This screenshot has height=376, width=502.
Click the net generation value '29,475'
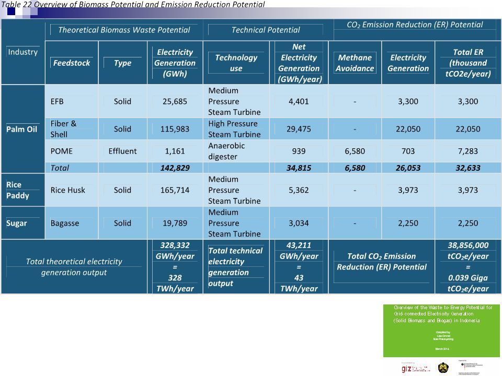point(299,129)
